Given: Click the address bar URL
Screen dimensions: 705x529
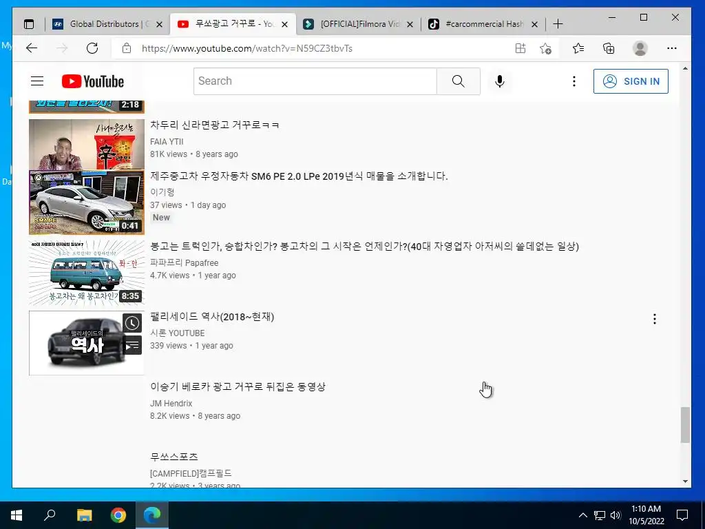Looking at the screenshot, I should click(247, 48).
